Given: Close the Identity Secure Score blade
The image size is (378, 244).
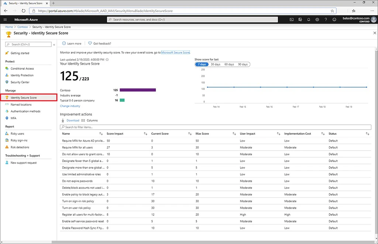Looking at the screenshot, I should point(375,33).
